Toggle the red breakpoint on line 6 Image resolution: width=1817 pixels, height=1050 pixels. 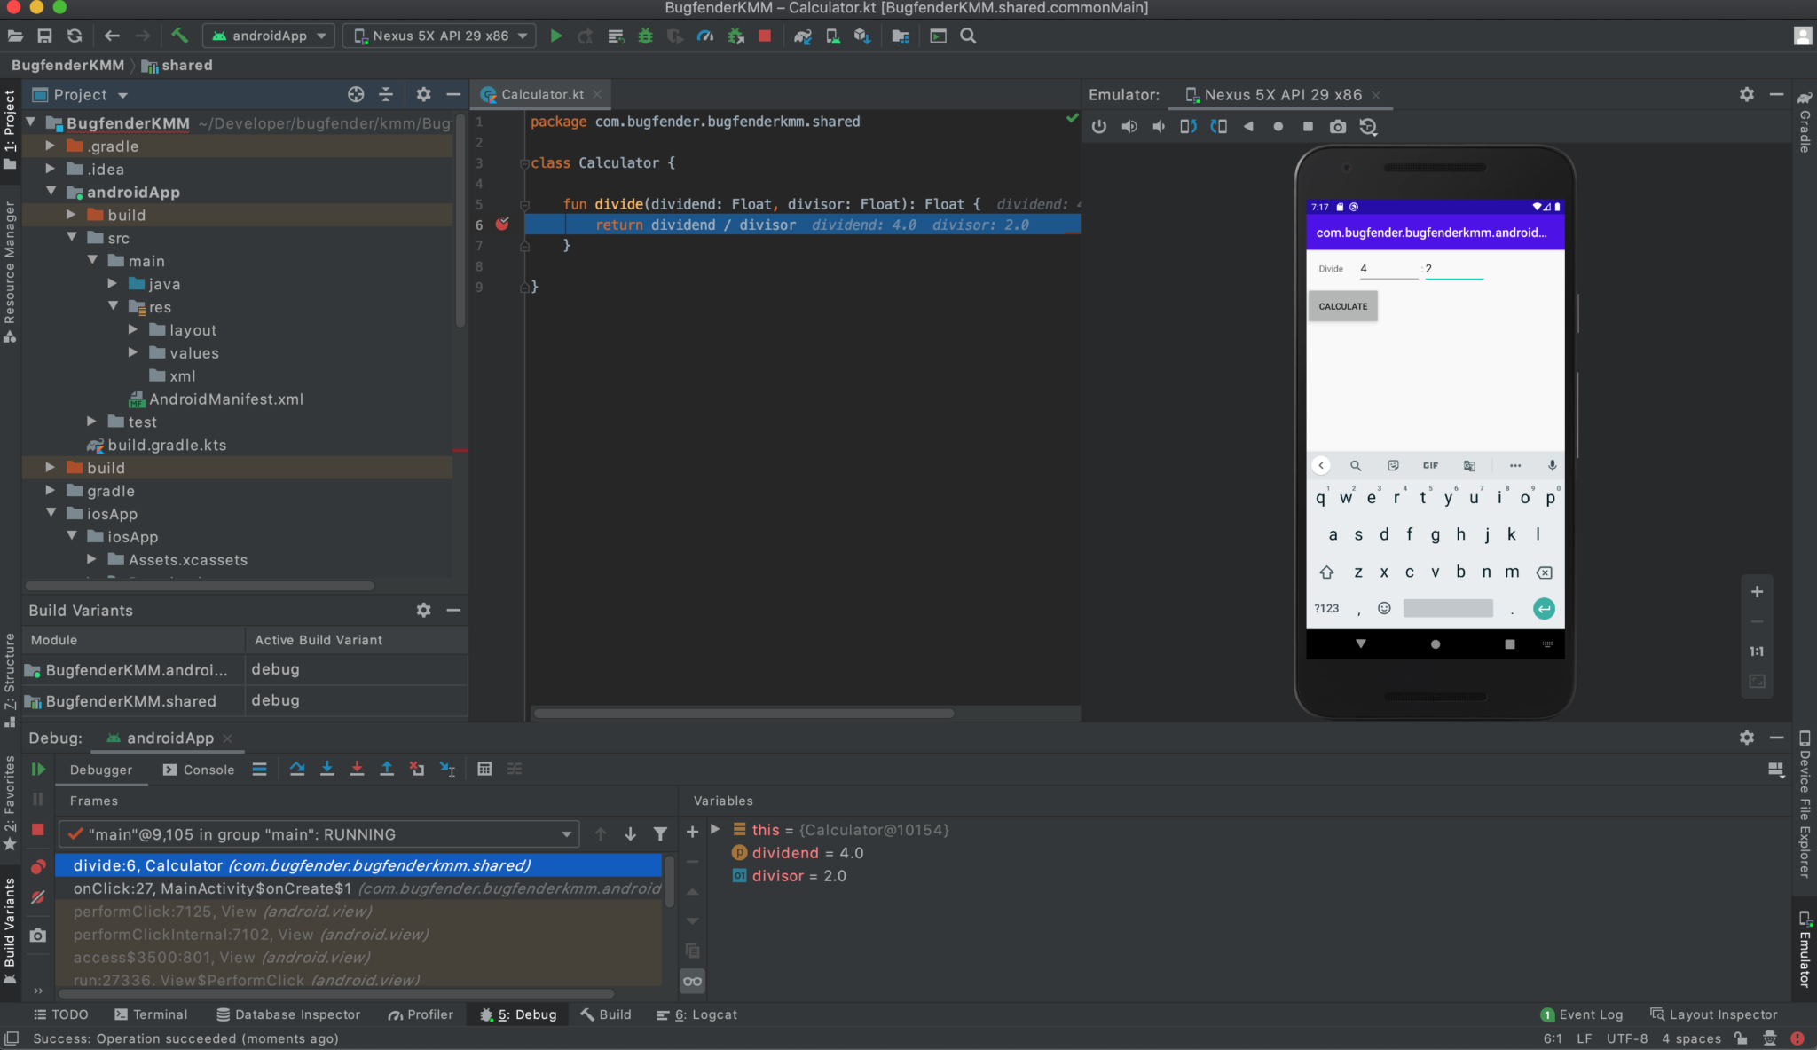pos(502,225)
